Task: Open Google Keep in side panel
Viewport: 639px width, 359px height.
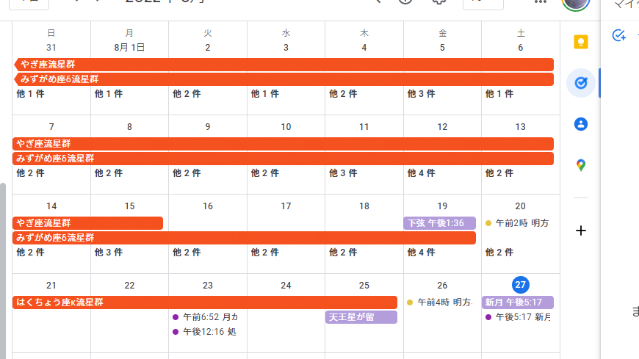Action: point(581,42)
